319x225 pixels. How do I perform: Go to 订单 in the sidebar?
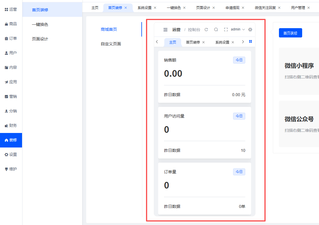coord(11,39)
